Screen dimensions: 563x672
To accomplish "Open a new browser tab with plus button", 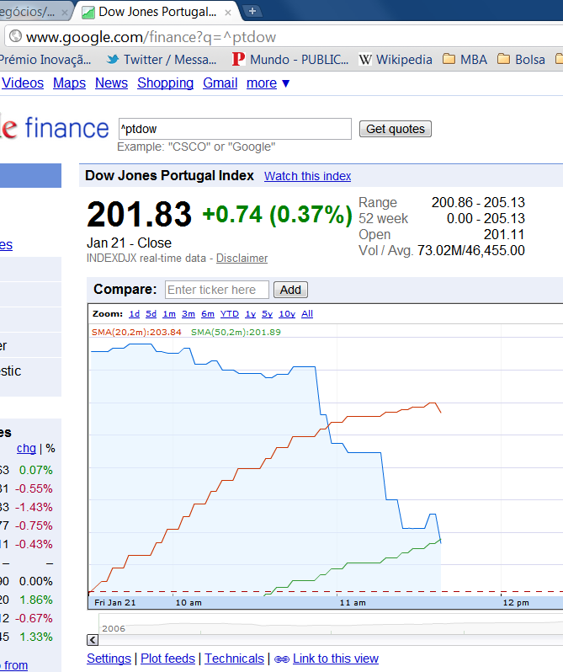I will 252,11.
